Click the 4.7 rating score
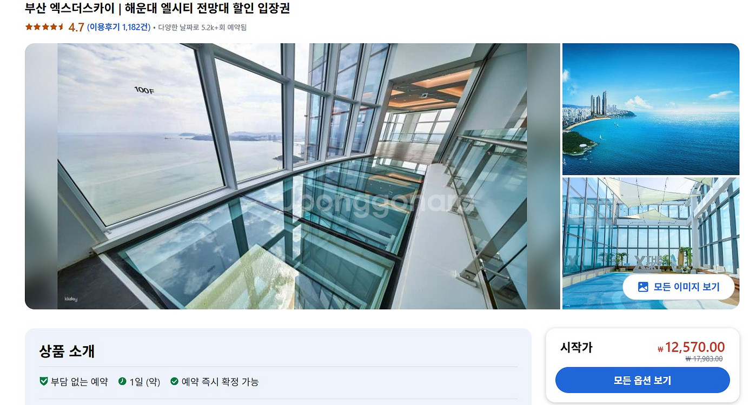The width and height of the screenshot is (756, 405). (x=76, y=27)
